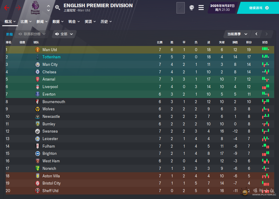Toggle the 联赛积分榜 eye view option

click(32, 34)
